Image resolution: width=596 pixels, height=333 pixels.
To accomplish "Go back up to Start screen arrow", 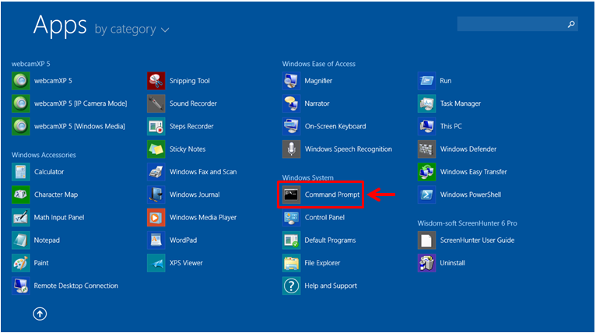I will (x=40, y=314).
